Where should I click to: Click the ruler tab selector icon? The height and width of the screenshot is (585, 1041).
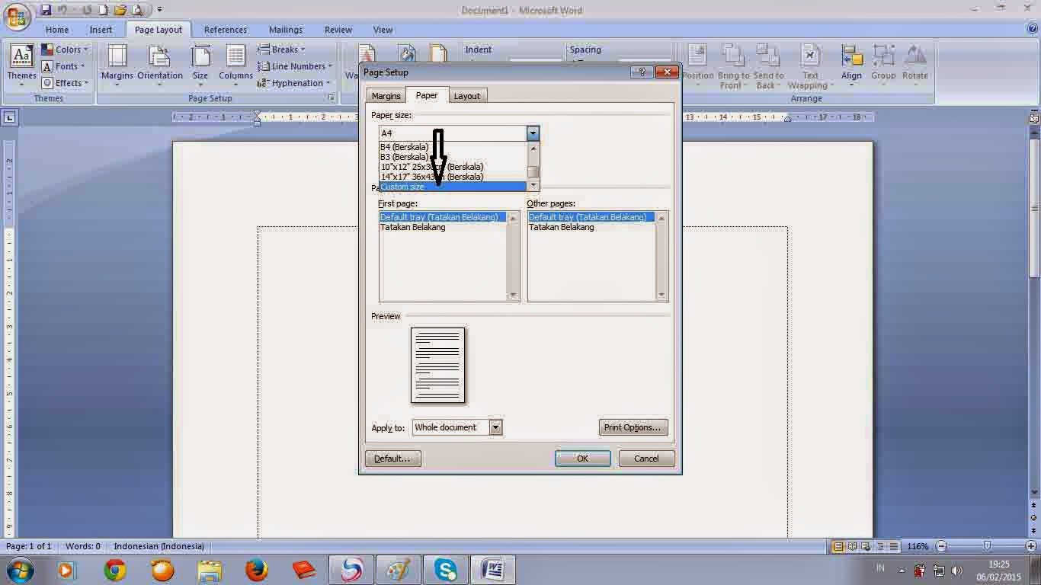(9, 117)
